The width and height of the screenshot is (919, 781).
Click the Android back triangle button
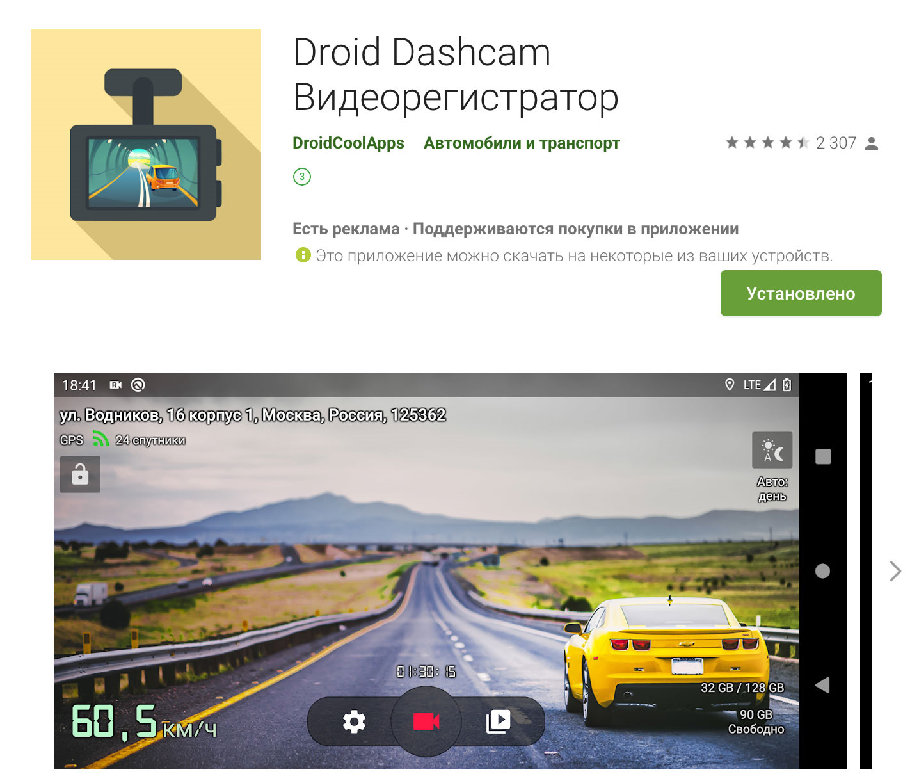(x=822, y=685)
